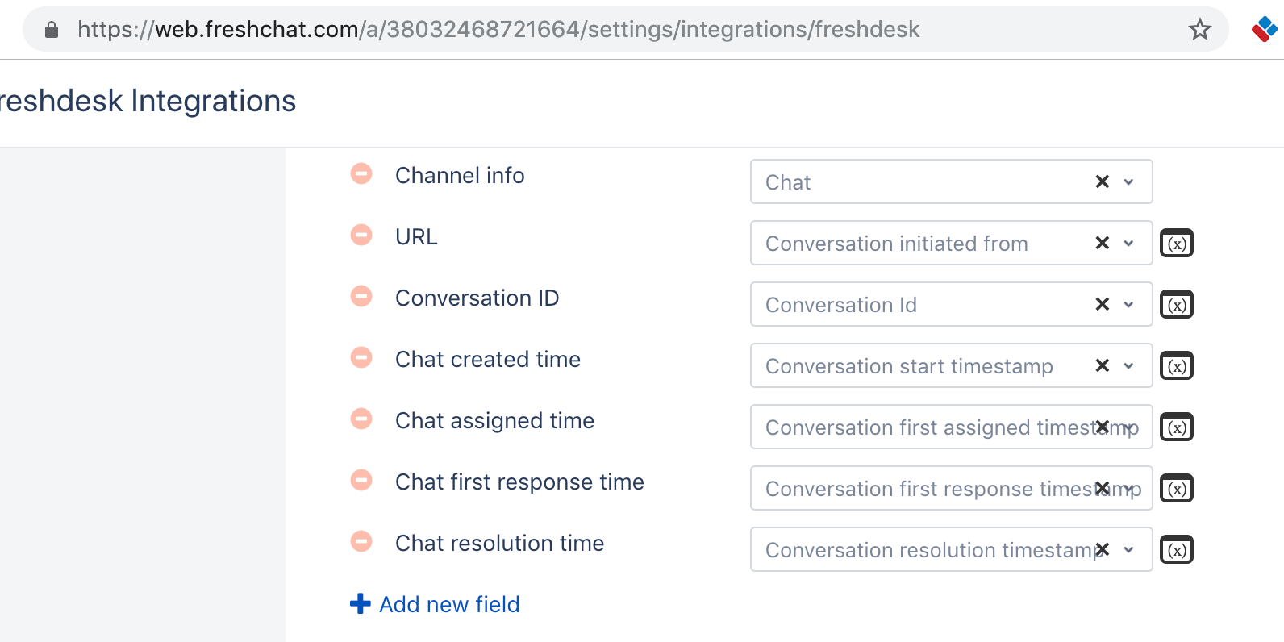Remove the URL field row
The width and height of the screenshot is (1284, 642).
tap(361, 235)
